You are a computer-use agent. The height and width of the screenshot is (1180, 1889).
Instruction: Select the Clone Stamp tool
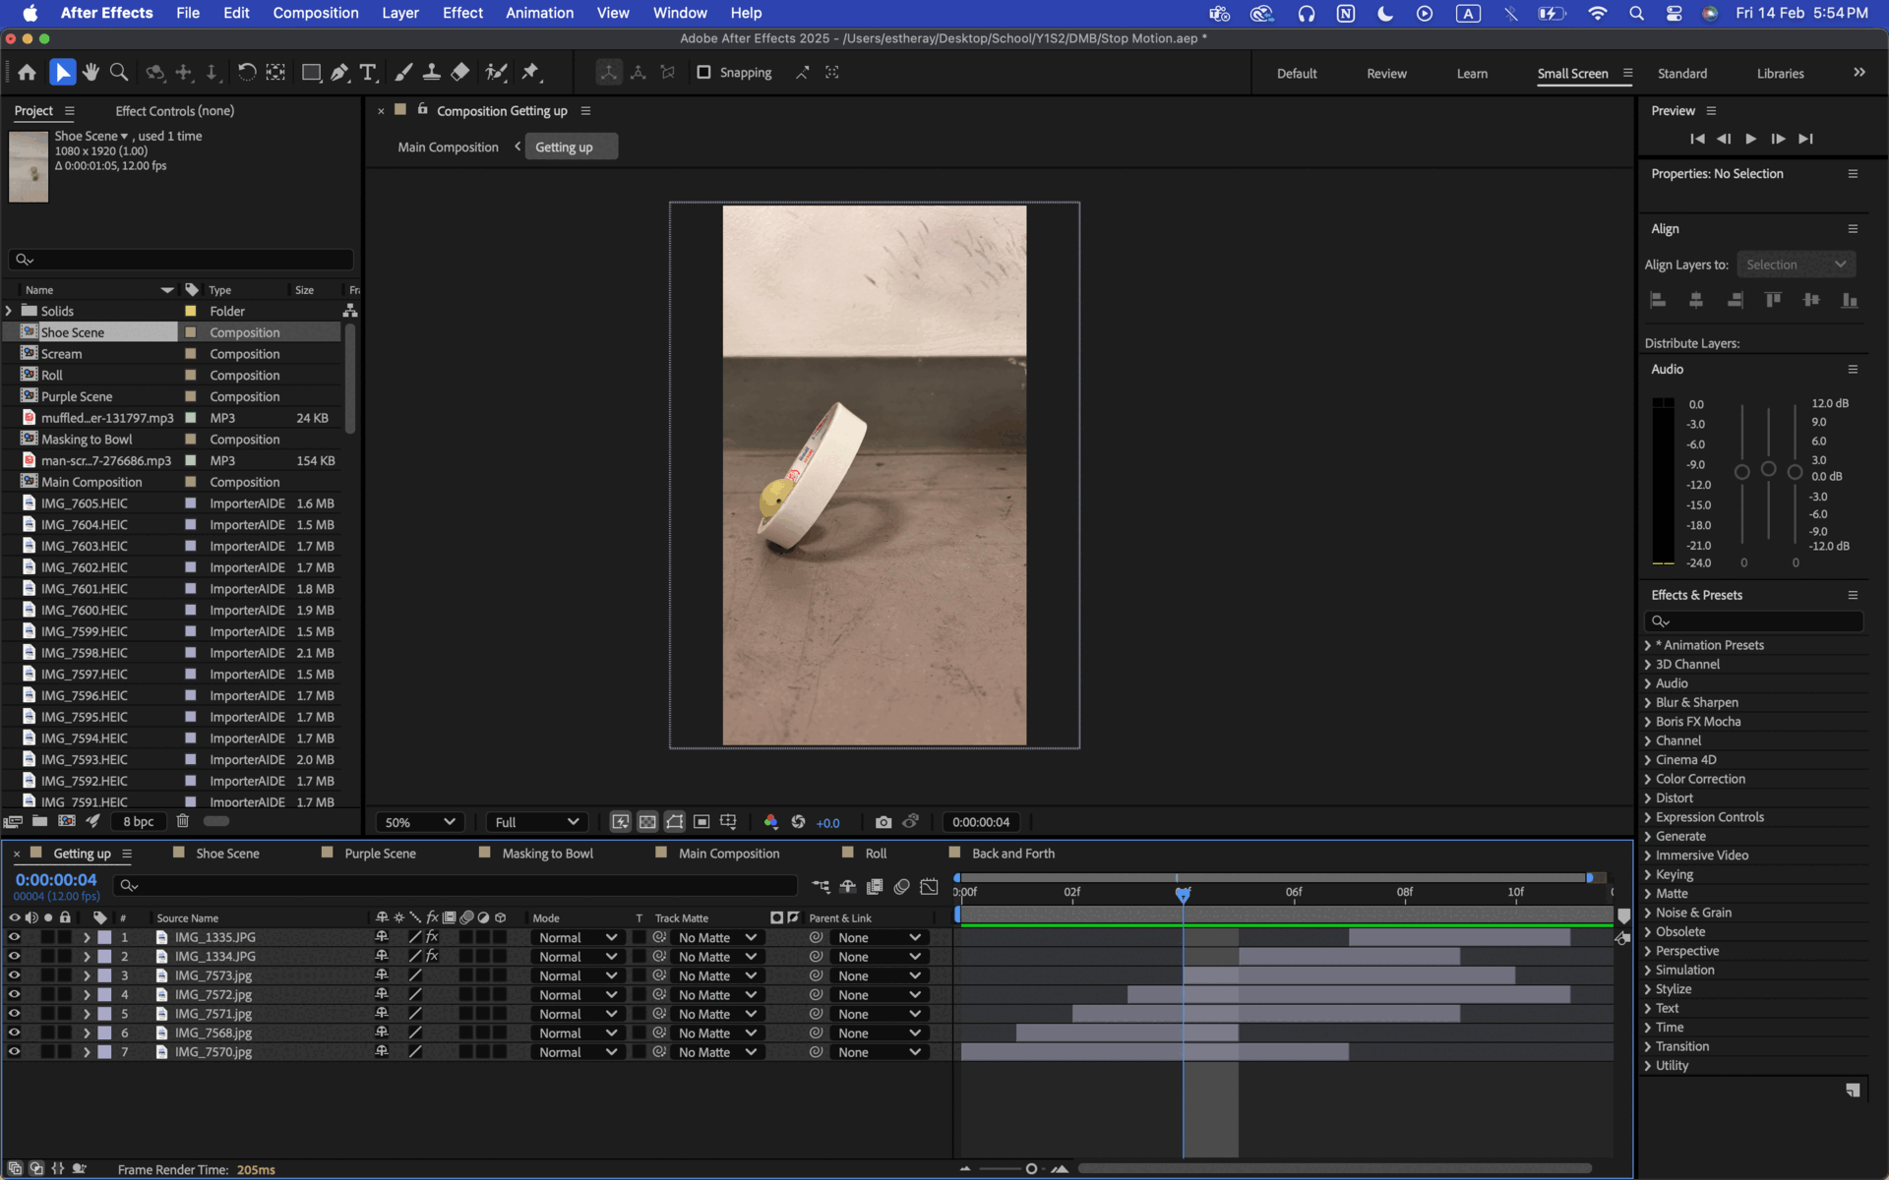[431, 73]
